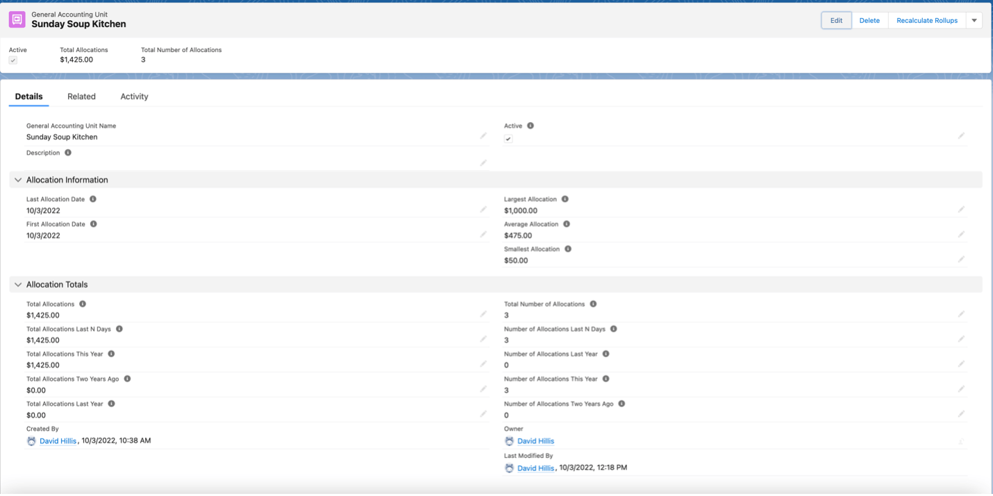Click the General Accounting Unit record icon
The width and height of the screenshot is (993, 496).
[x=17, y=19]
